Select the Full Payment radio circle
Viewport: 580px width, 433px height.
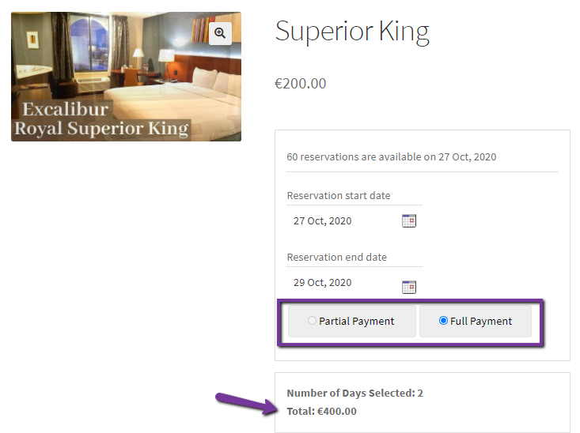(443, 321)
